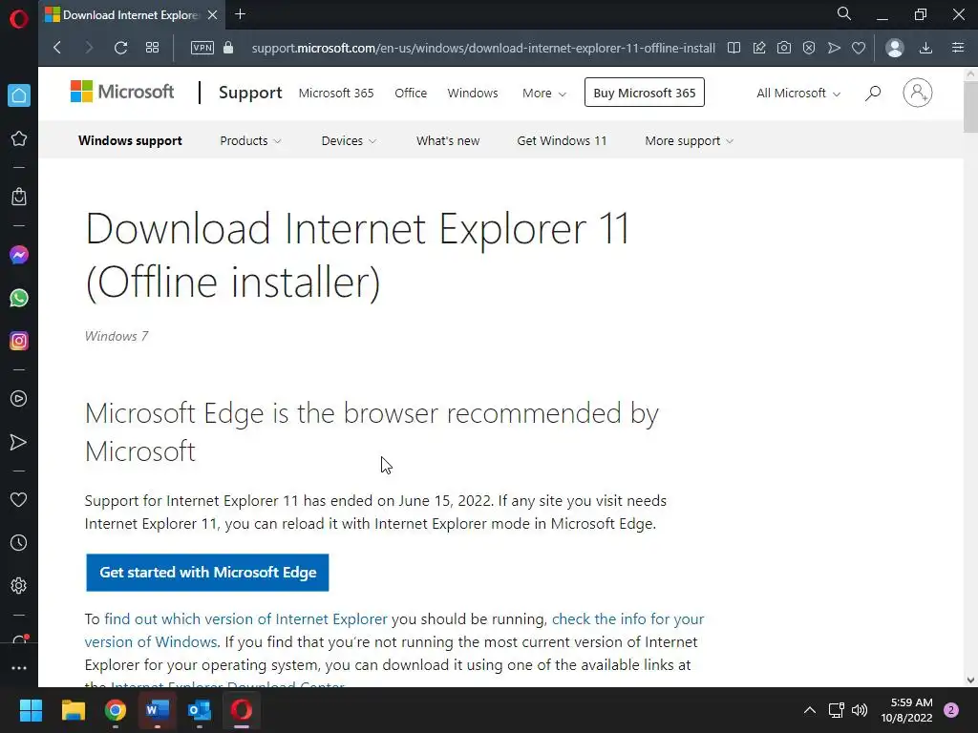Sign in with the account avatar icon
Viewport: 978px width, 733px height.
pos(918,93)
